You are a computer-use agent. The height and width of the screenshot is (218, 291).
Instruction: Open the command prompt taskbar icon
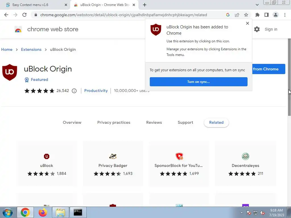tap(78, 212)
